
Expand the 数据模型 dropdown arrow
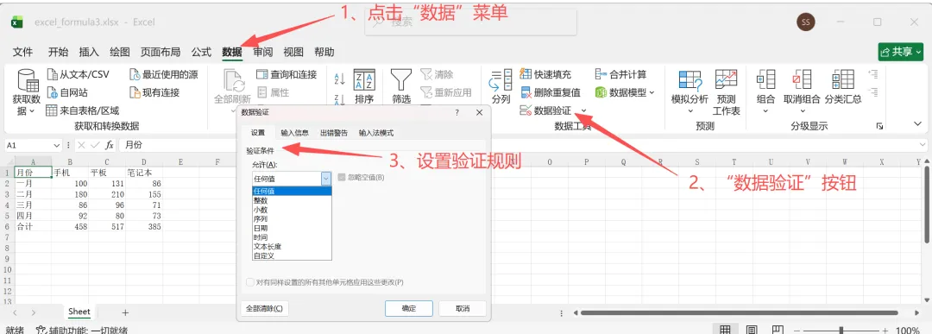[652, 92]
